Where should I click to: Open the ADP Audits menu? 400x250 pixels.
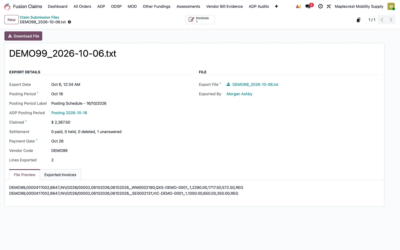(x=259, y=6)
